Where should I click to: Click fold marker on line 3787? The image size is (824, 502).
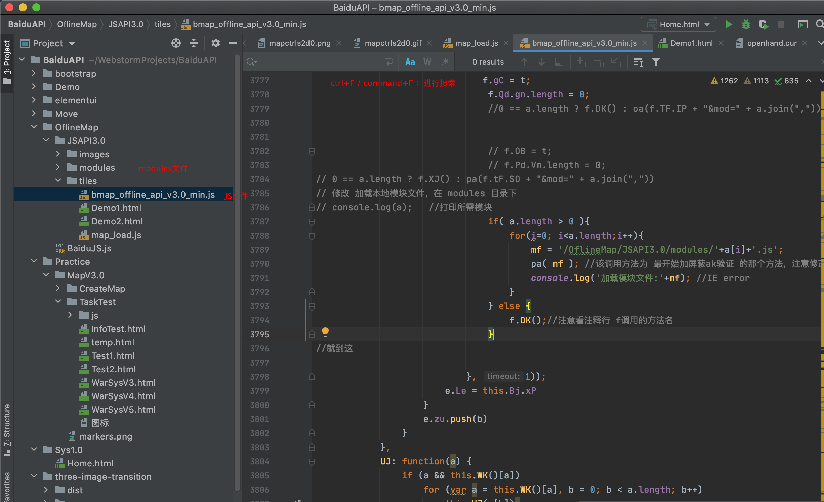click(312, 222)
